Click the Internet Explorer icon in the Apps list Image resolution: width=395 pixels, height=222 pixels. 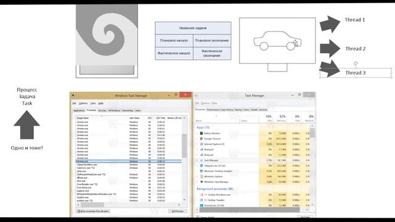pos(201,144)
